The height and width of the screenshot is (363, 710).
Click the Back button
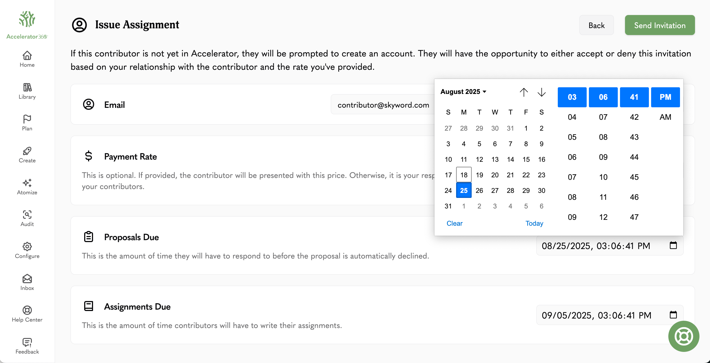pyautogui.click(x=596, y=25)
